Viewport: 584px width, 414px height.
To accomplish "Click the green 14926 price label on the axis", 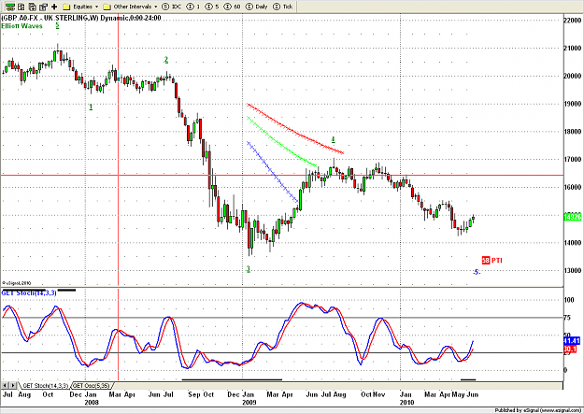I will [573, 217].
